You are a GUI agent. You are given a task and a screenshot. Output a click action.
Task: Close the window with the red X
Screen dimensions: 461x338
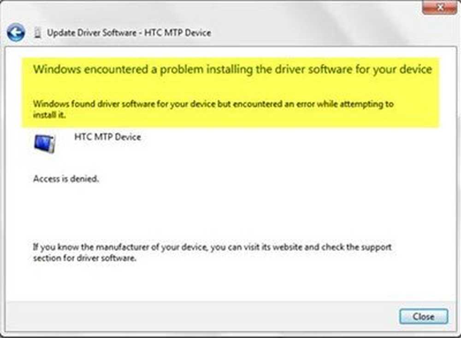(439, 7)
